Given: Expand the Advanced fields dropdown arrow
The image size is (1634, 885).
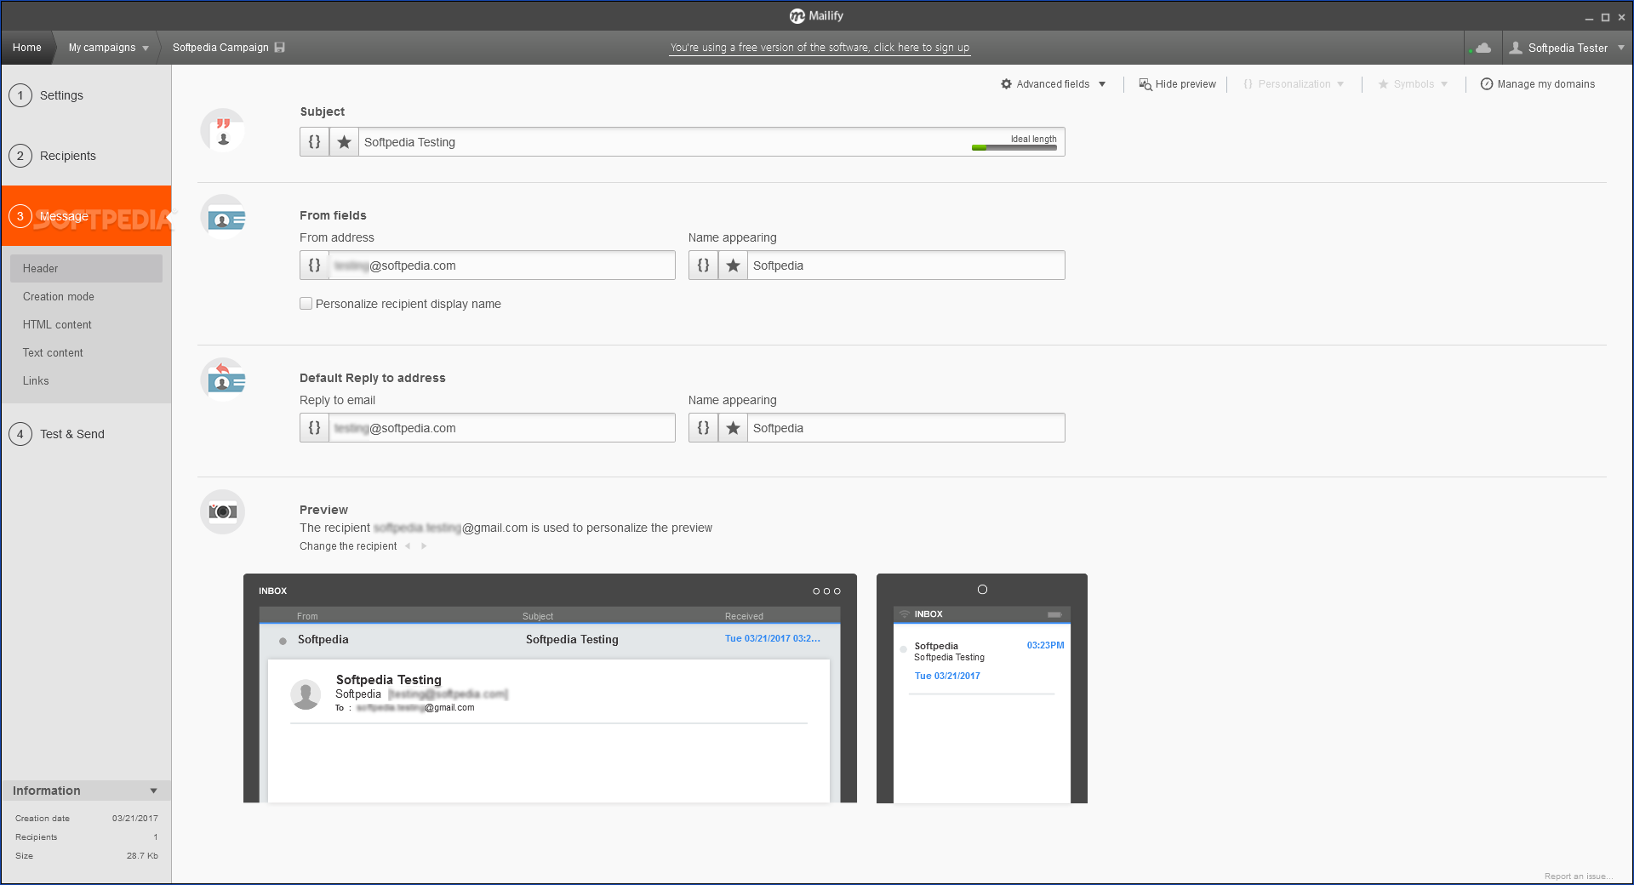Looking at the screenshot, I should 1102,84.
